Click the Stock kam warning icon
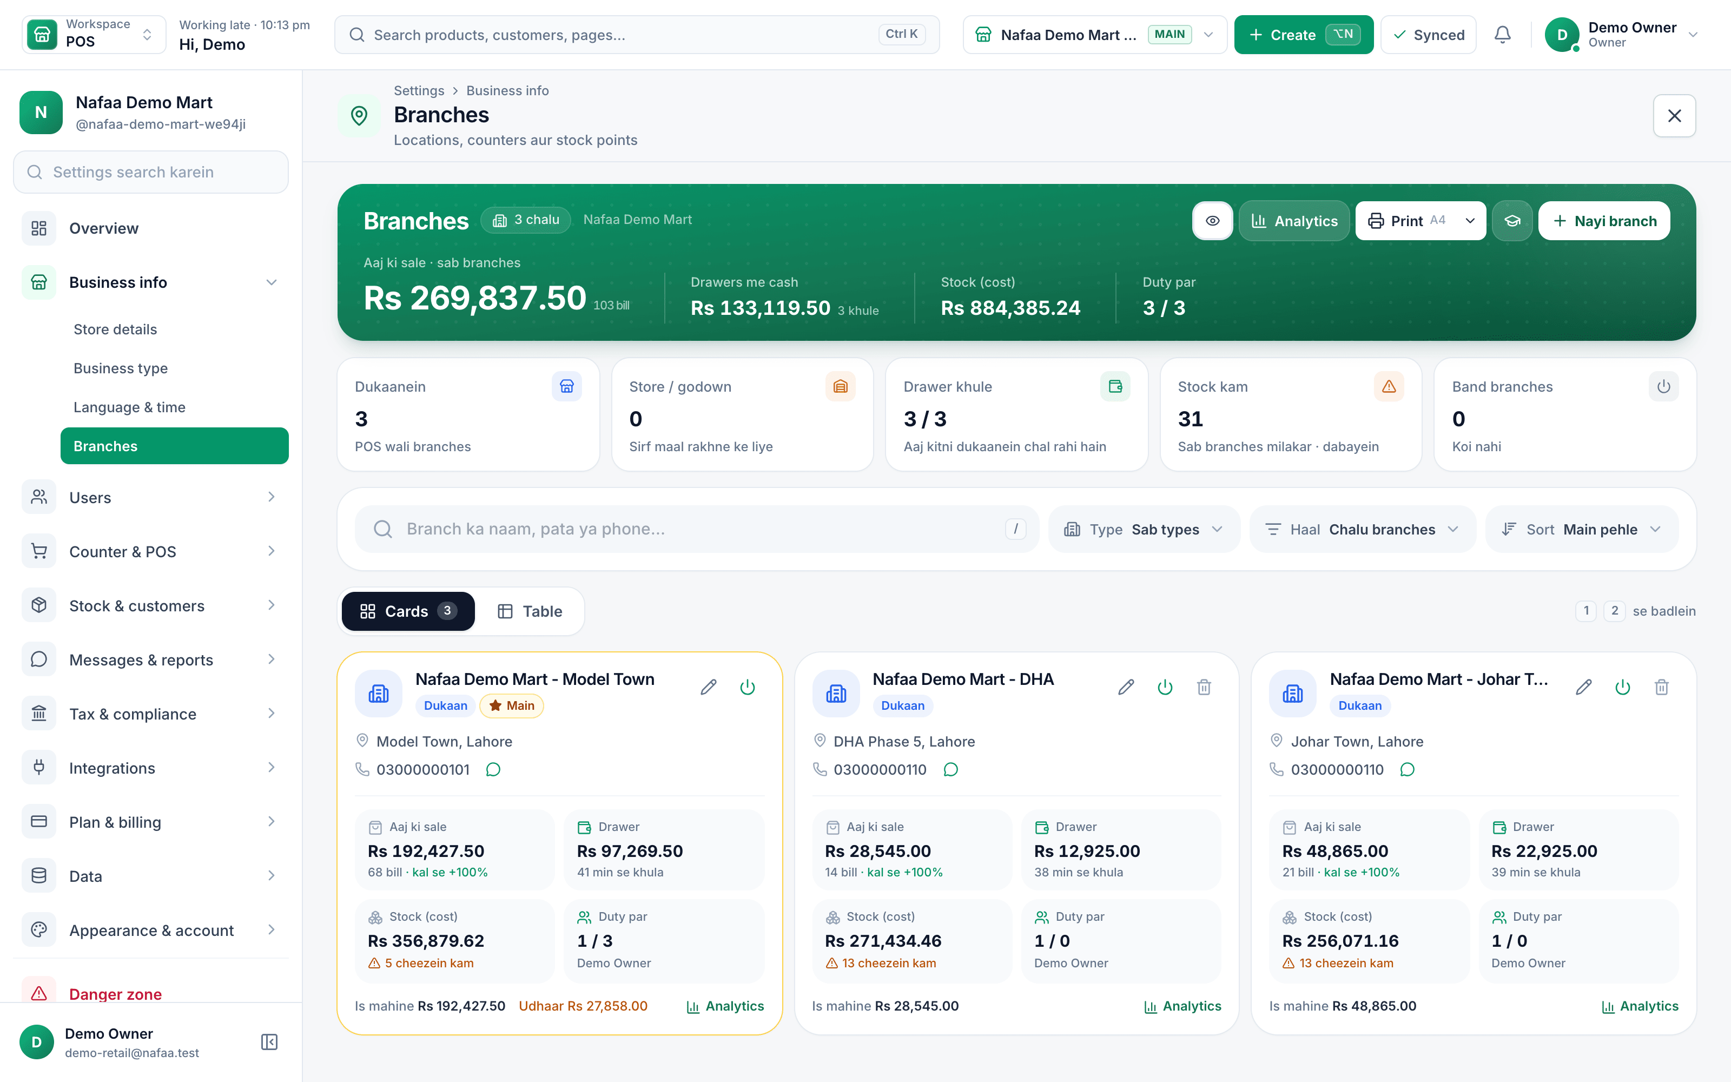Viewport: 1731px width, 1082px height. tap(1389, 386)
